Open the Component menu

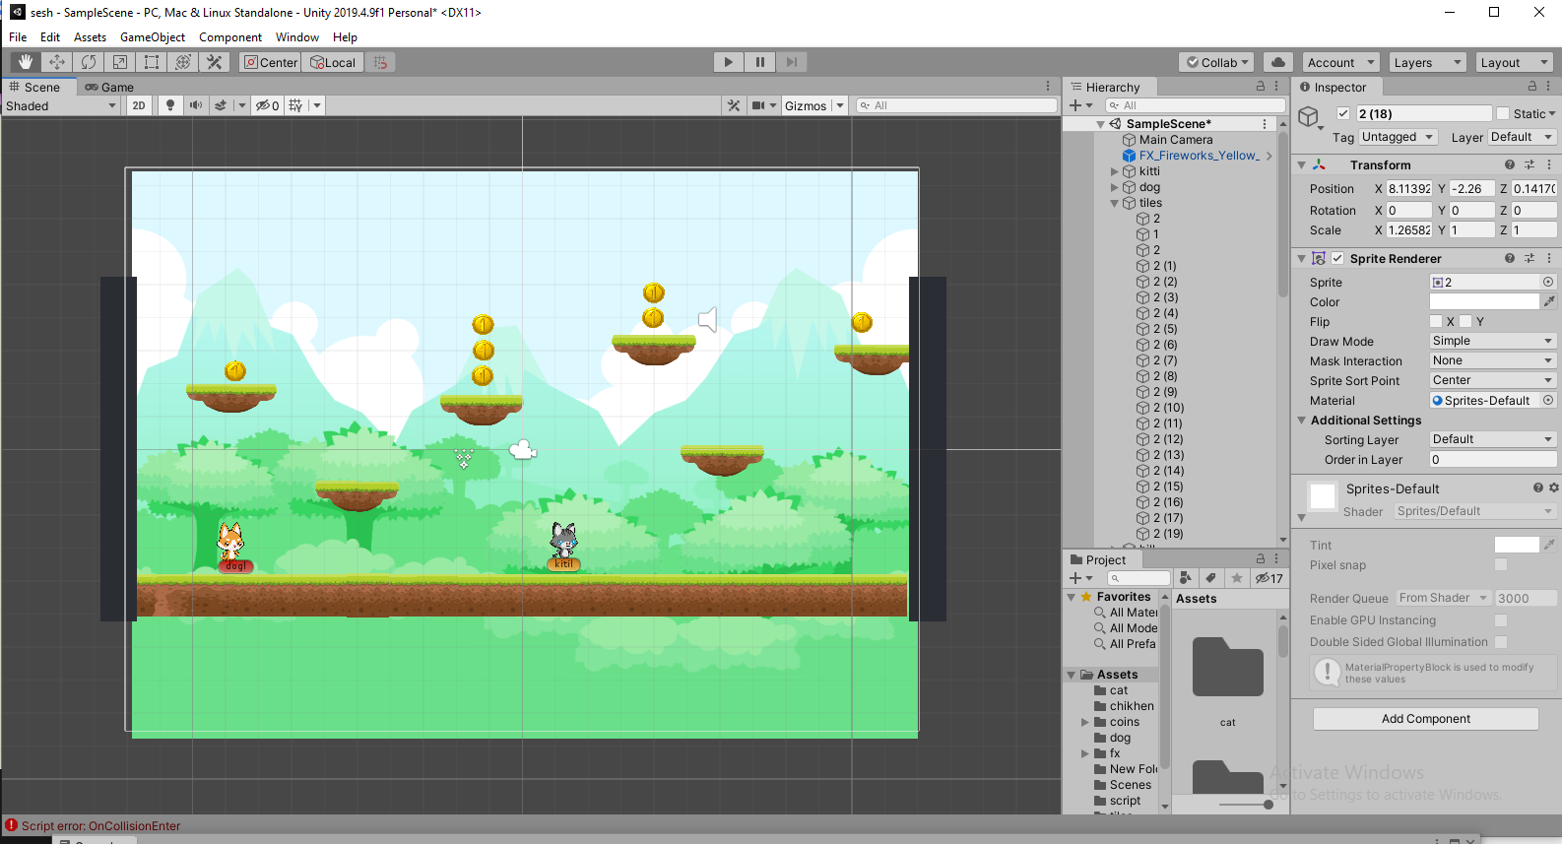point(230,36)
